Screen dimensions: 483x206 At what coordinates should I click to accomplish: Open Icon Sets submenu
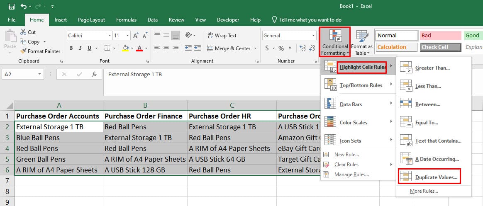(358, 141)
